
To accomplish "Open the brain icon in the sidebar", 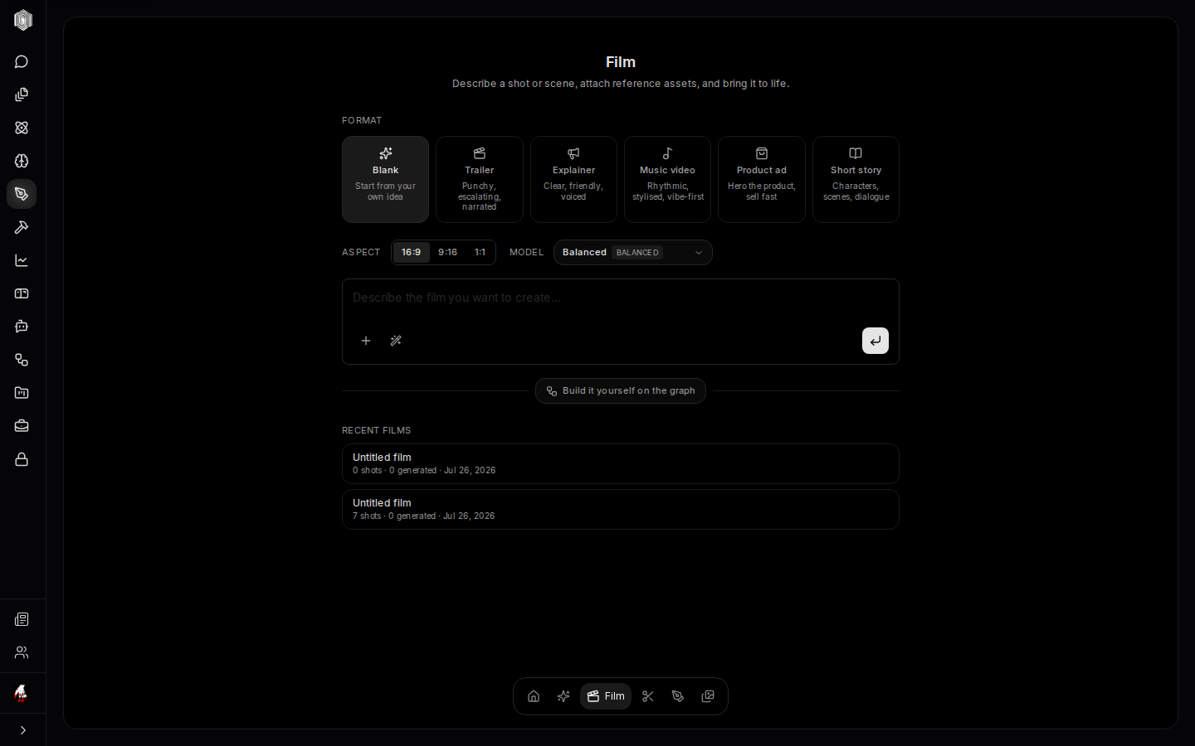I will (22, 162).
